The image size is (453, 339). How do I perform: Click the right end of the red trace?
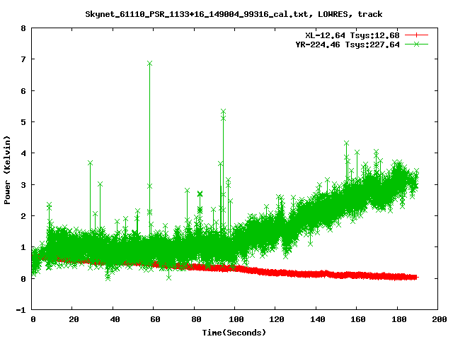pyautogui.click(x=416, y=278)
